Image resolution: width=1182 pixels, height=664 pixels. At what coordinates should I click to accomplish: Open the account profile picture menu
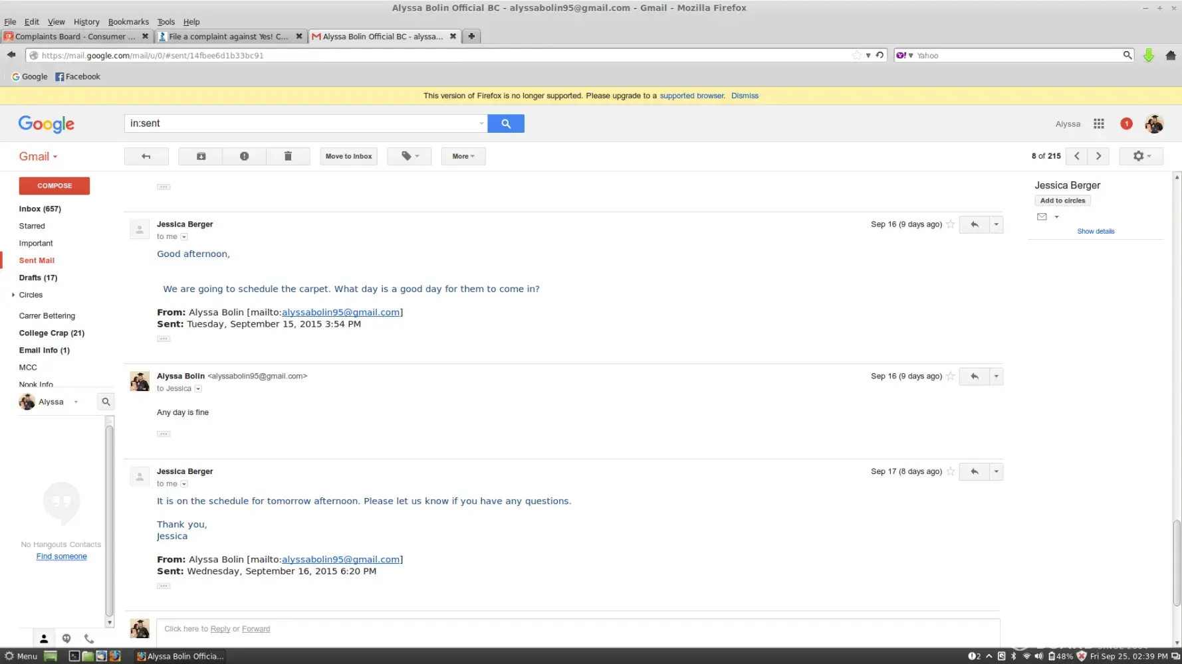tap(1154, 124)
